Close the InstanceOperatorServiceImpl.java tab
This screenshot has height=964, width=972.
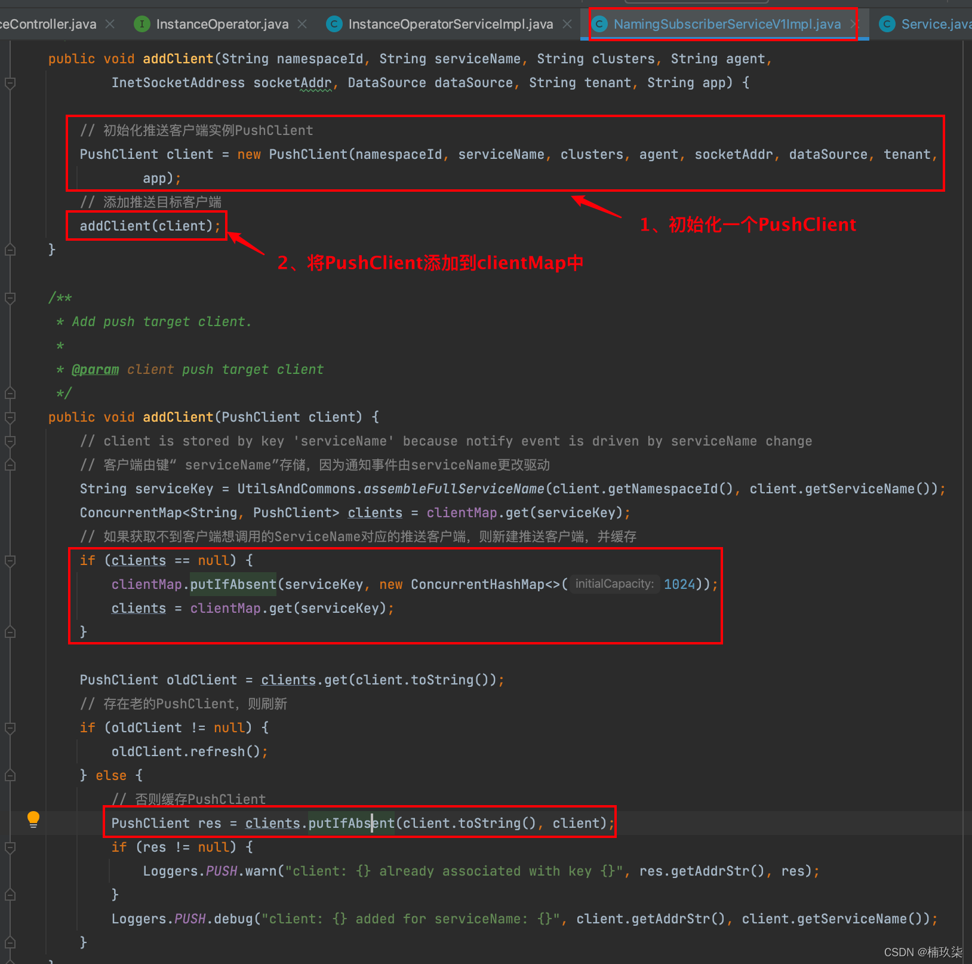pos(567,24)
